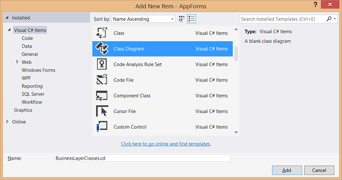The width and height of the screenshot is (342, 180).
Task: Select the Component Class icon
Action: pos(102,96)
